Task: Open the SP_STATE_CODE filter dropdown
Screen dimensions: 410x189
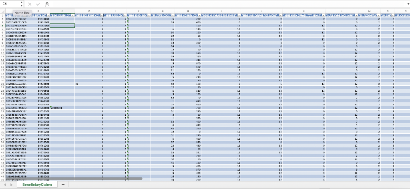Action: point(173,15)
